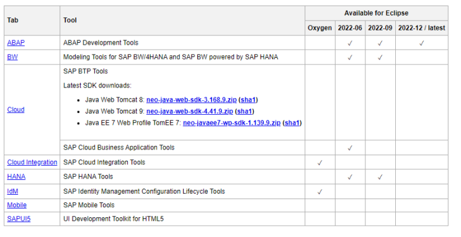Screen dimensions: 461x237
Task: Click ABAP row checkmark under 2022-12 / latest
Action: pos(422,43)
